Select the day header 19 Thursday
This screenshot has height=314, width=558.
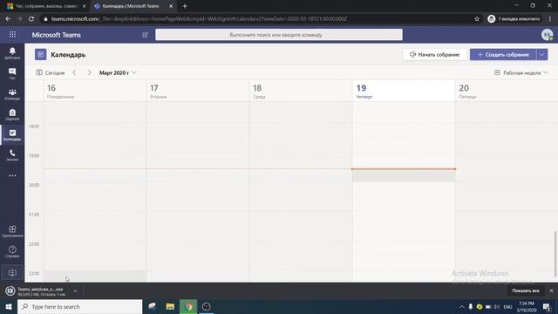404,91
